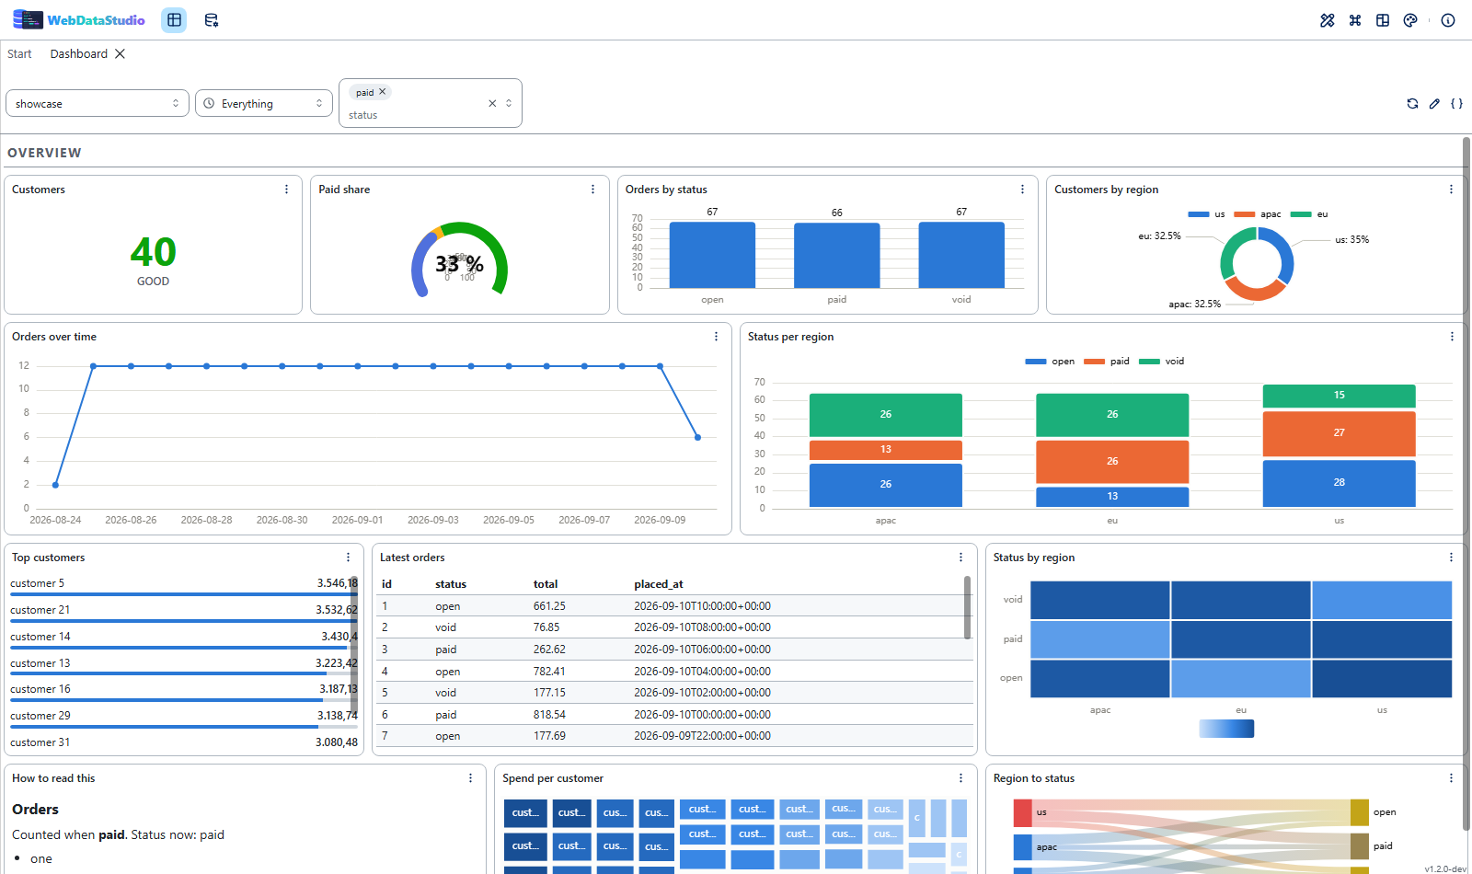This screenshot has height=874, width=1472.
Task: Open Paid share card options menu
Action: 593,190
